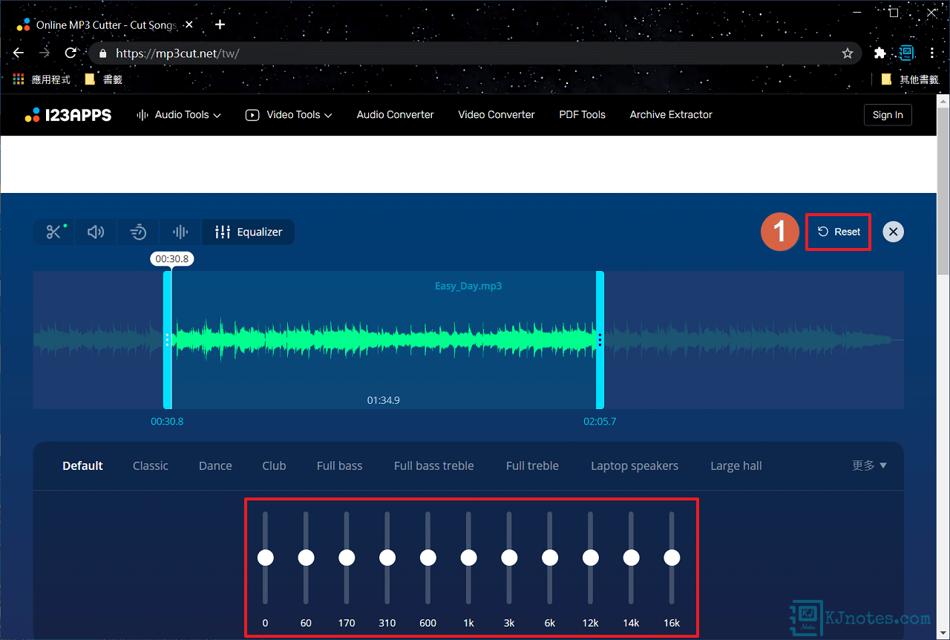Screen dimensions: 950x640
Task: Select the Archive Extractor menu item
Action: tap(670, 114)
